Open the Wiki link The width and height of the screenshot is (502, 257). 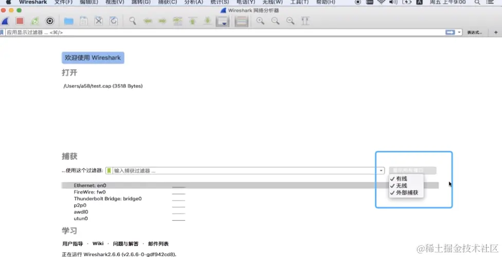98,244
